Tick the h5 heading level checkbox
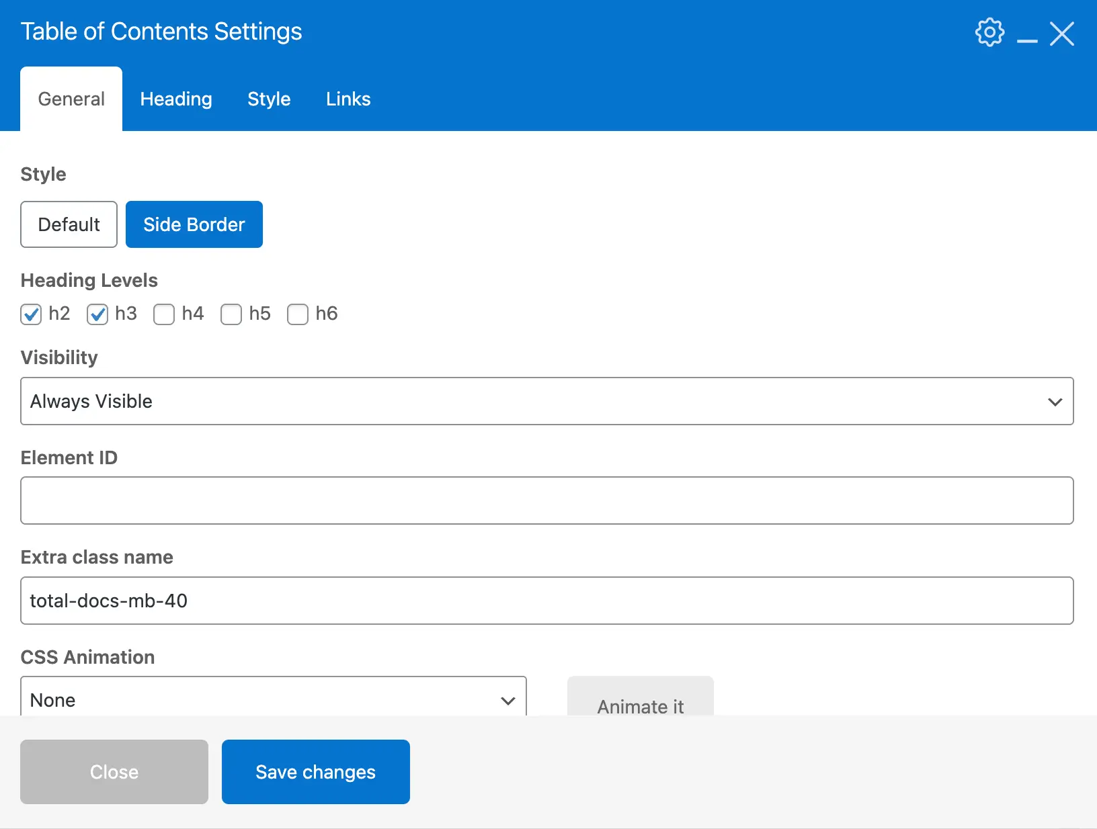This screenshot has height=829, width=1097. [x=231, y=314]
